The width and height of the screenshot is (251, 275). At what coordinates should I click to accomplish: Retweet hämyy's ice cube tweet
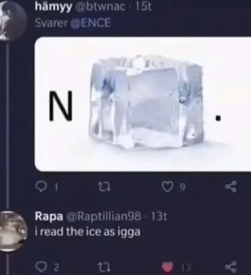pyautogui.click(x=104, y=187)
